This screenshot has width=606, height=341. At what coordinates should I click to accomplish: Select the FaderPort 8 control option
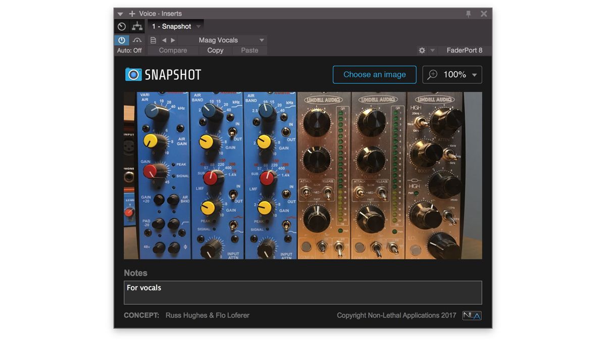click(x=464, y=50)
